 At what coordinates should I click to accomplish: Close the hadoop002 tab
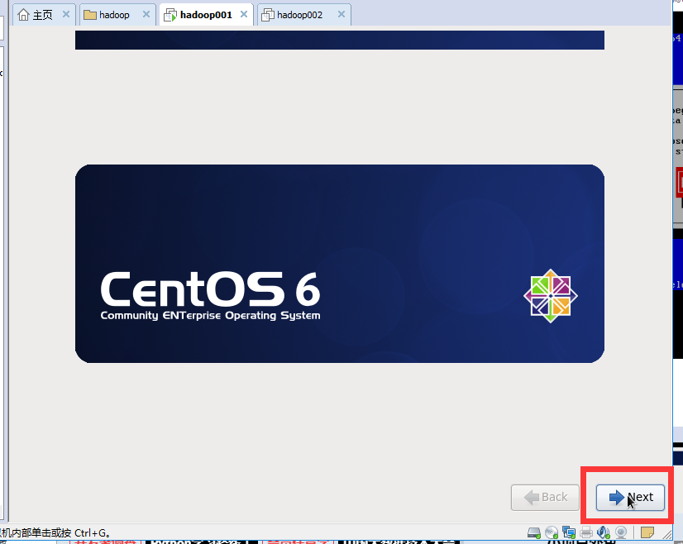point(341,14)
